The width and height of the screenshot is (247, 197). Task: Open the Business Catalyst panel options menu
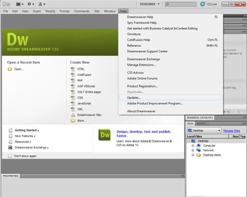(244, 118)
